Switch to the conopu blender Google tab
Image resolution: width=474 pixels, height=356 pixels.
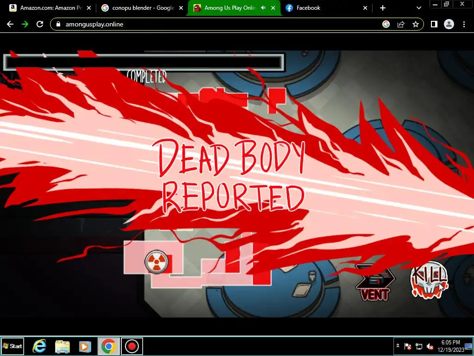click(x=143, y=8)
